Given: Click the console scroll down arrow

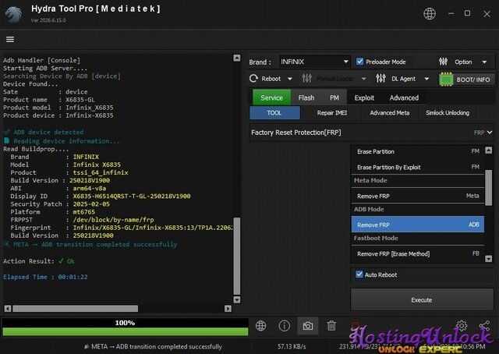Looking at the screenshot, I should [x=237, y=299].
